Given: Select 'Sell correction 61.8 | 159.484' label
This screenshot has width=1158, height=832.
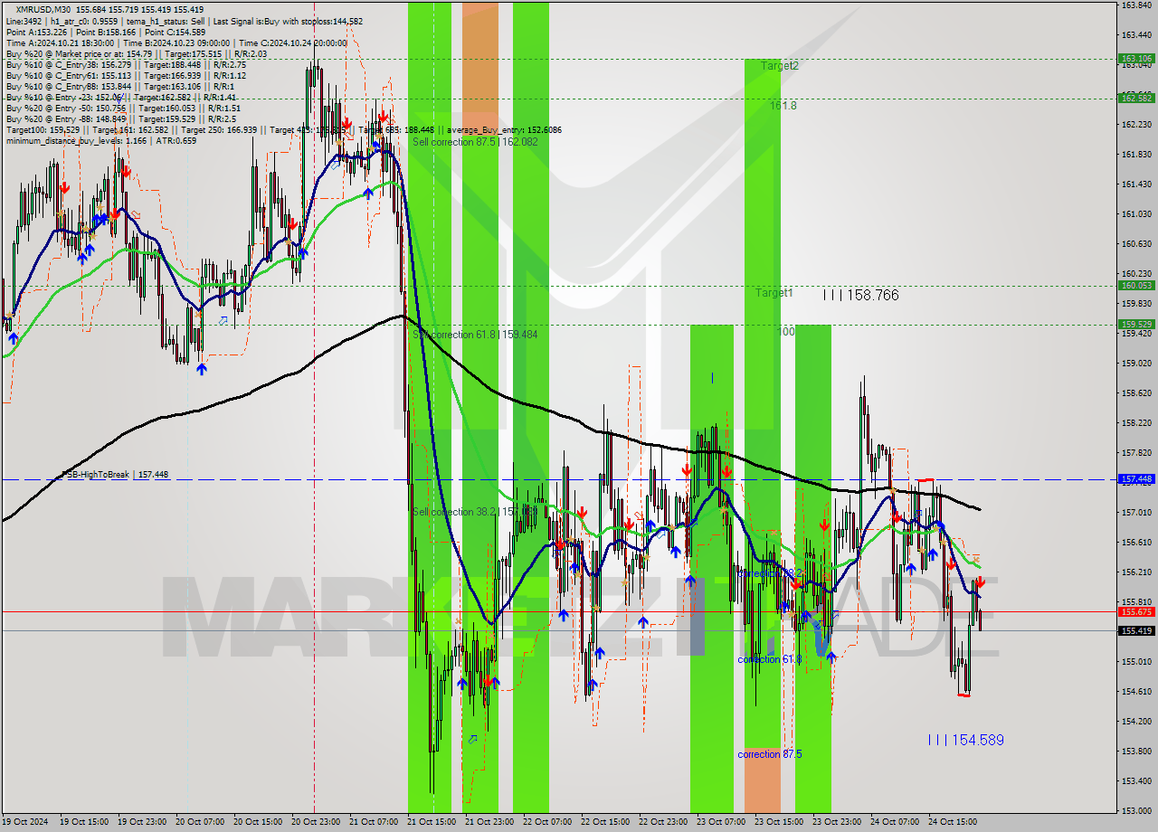Looking at the screenshot, I should pos(475,335).
